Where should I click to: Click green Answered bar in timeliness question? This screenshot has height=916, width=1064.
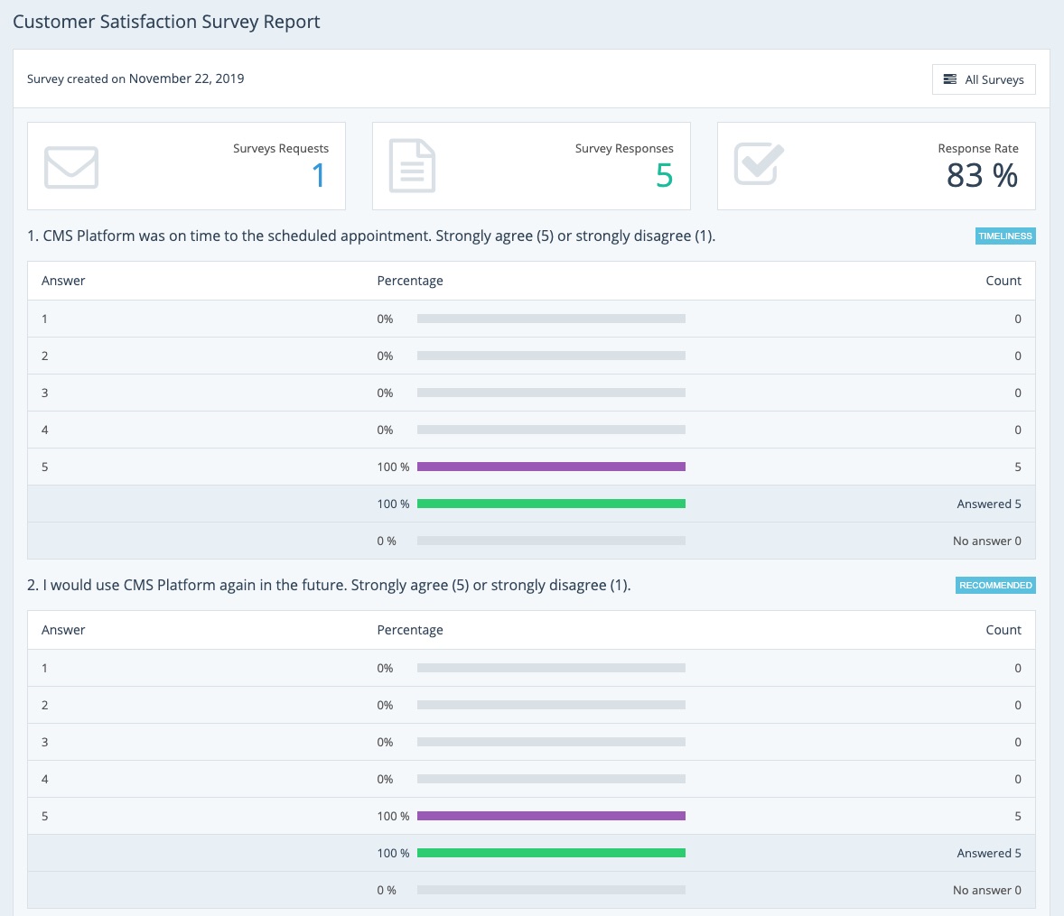pyautogui.click(x=551, y=504)
